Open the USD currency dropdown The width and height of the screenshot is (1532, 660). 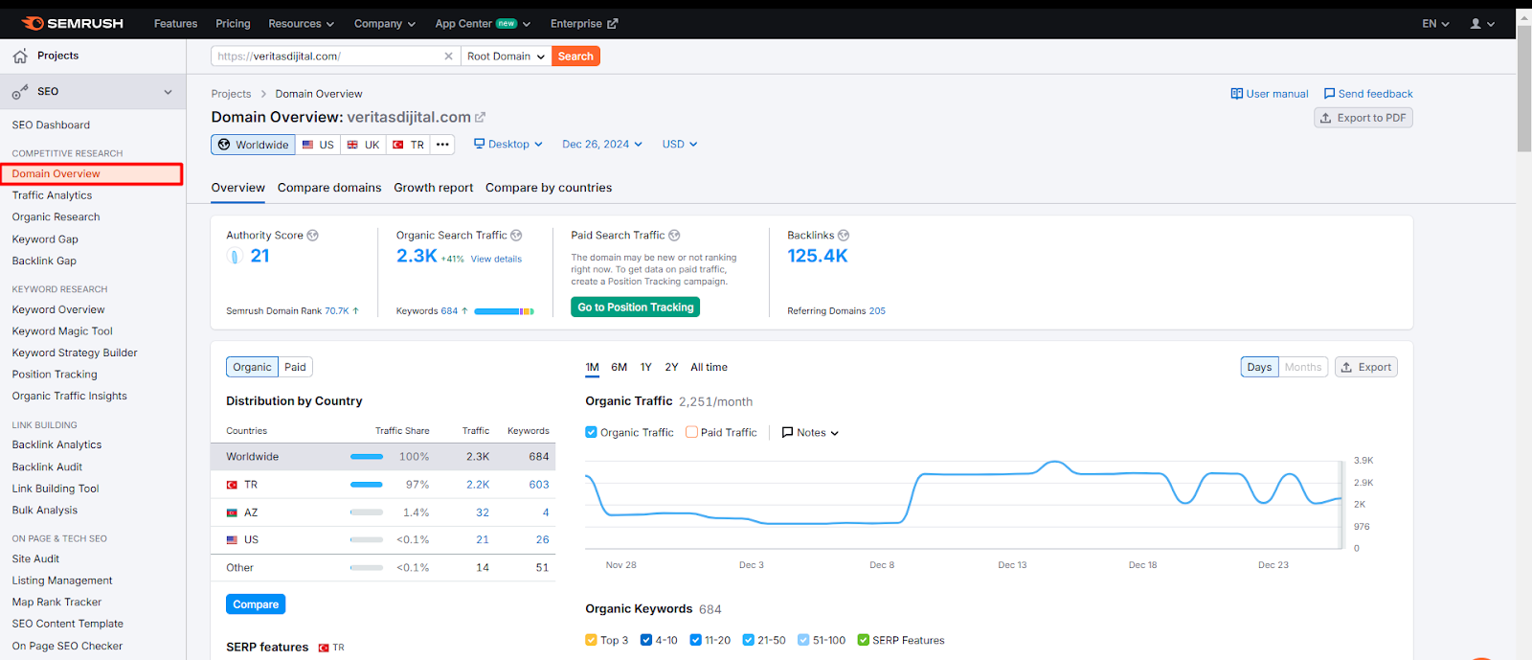(680, 145)
